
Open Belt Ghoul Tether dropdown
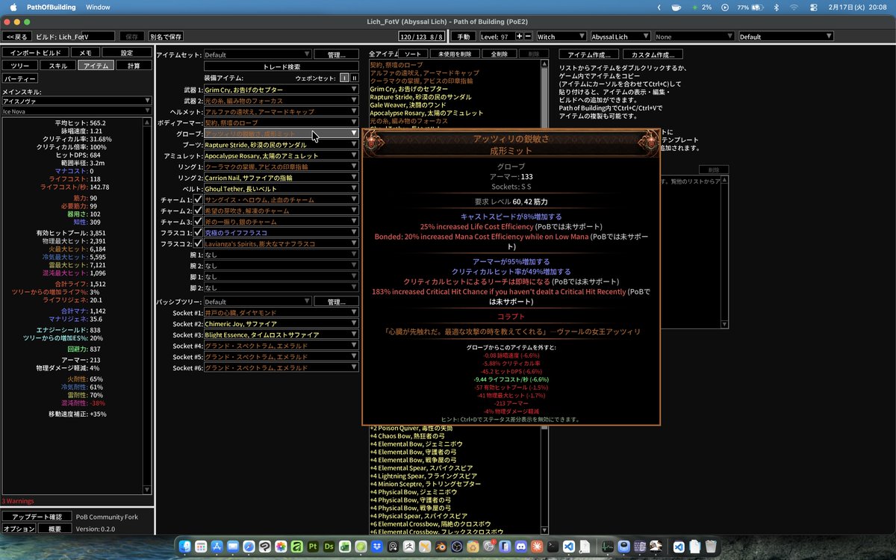(281, 189)
